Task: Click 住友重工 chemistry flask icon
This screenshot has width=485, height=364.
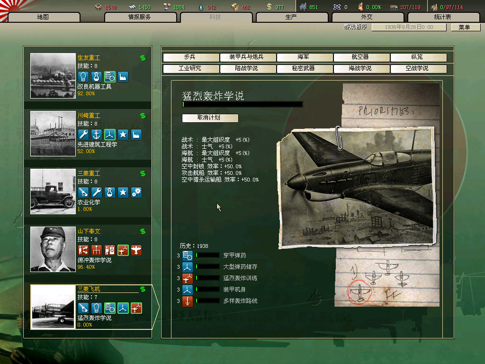Action: click(97, 77)
